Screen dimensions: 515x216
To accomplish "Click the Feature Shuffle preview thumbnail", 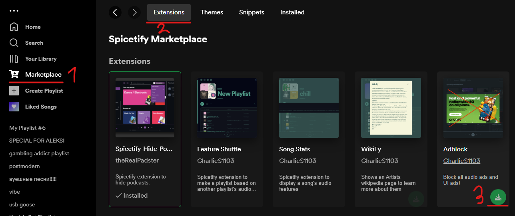I will point(227,108).
